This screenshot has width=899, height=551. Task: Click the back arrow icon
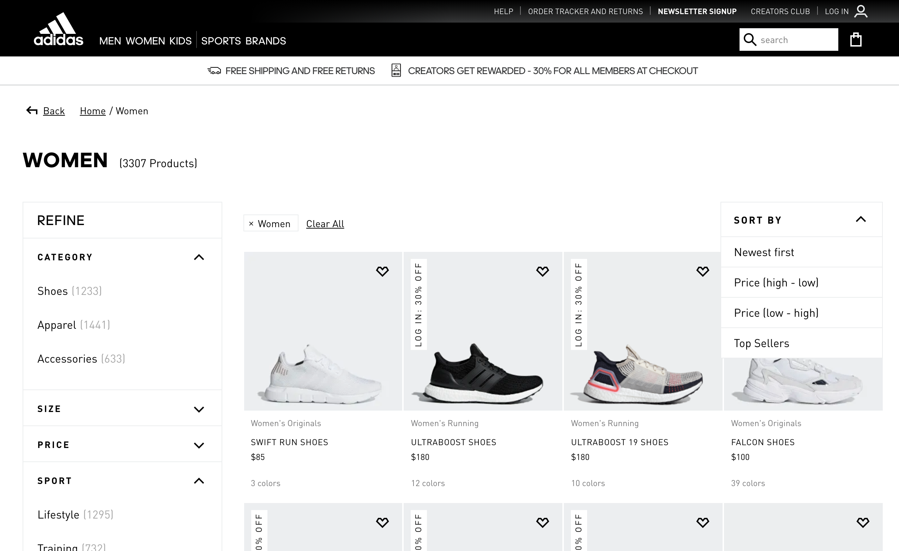point(32,110)
